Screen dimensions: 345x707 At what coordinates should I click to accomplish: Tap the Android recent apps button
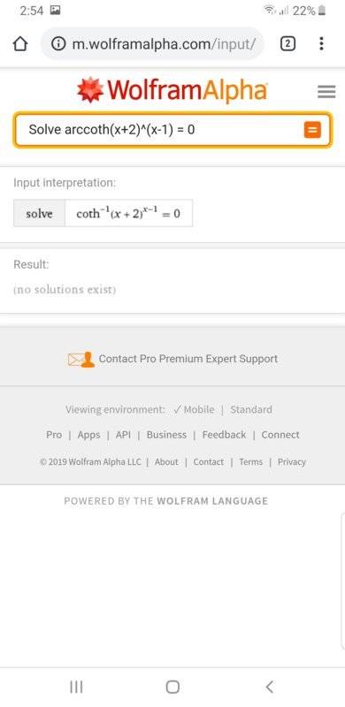76,687
